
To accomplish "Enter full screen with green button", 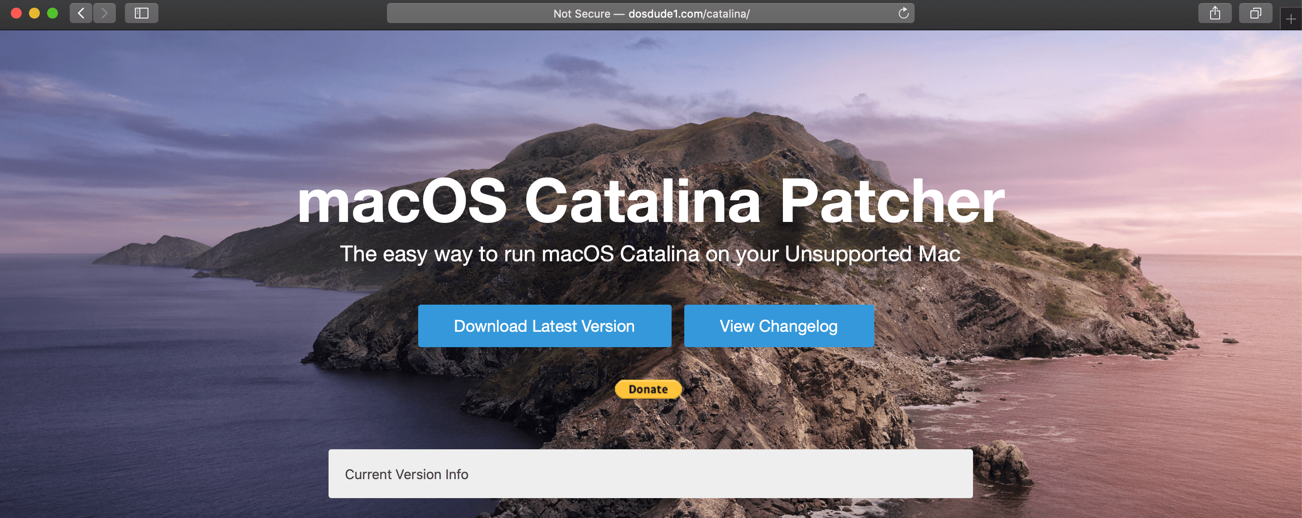I will pos(52,13).
